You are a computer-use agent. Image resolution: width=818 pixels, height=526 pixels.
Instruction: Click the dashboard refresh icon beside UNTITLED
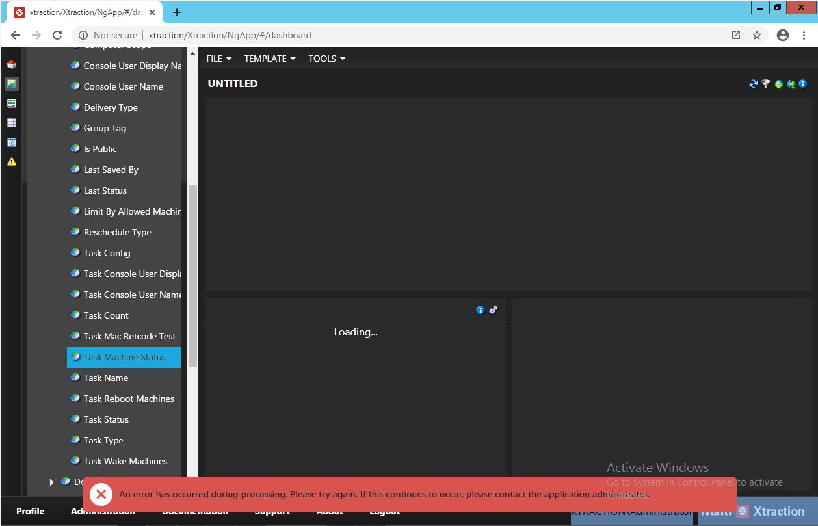point(753,84)
